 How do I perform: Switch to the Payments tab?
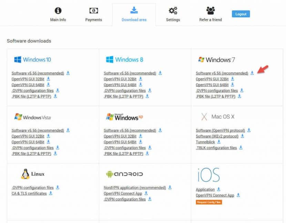(x=94, y=14)
